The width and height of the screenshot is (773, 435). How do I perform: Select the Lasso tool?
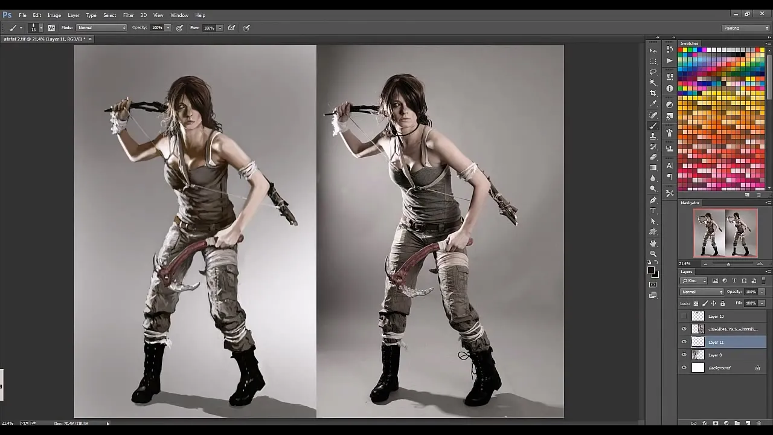click(653, 72)
